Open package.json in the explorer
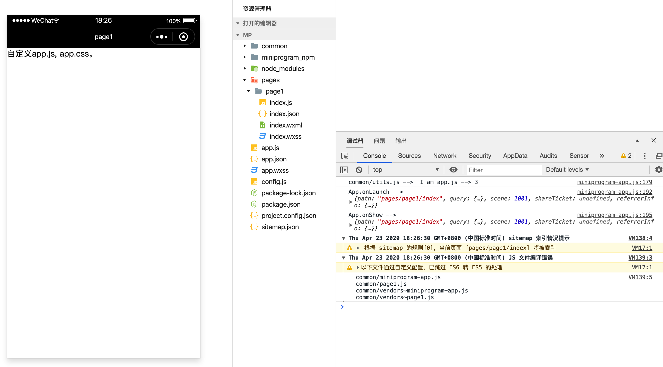This screenshot has width=663, height=367. 276,204
